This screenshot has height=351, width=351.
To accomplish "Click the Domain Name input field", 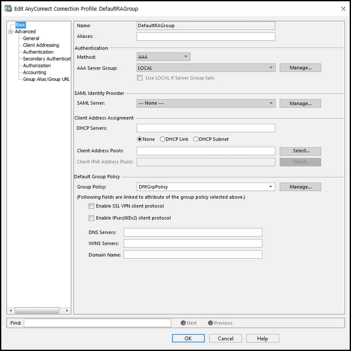I will [193, 255].
